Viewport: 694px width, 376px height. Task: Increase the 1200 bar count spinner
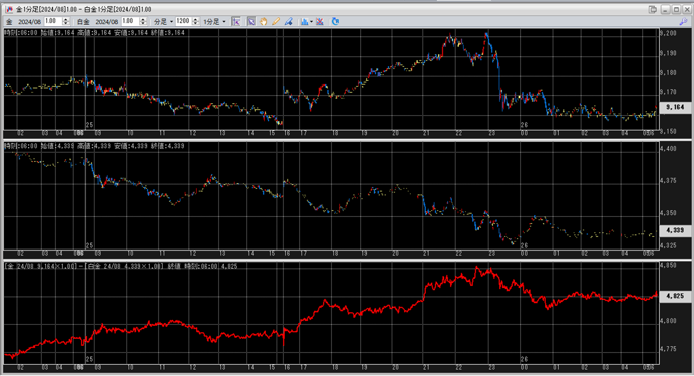pos(196,19)
